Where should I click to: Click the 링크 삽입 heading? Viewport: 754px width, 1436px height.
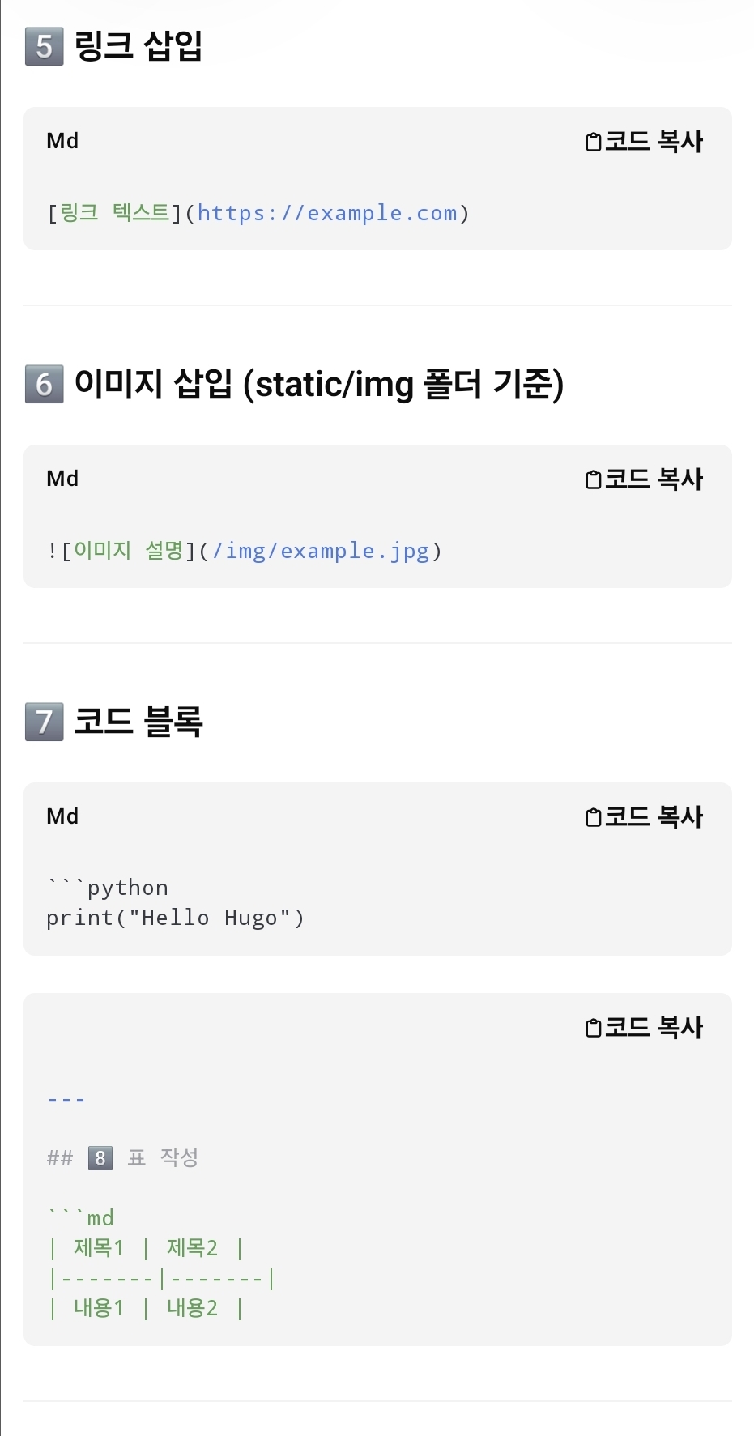click(138, 45)
